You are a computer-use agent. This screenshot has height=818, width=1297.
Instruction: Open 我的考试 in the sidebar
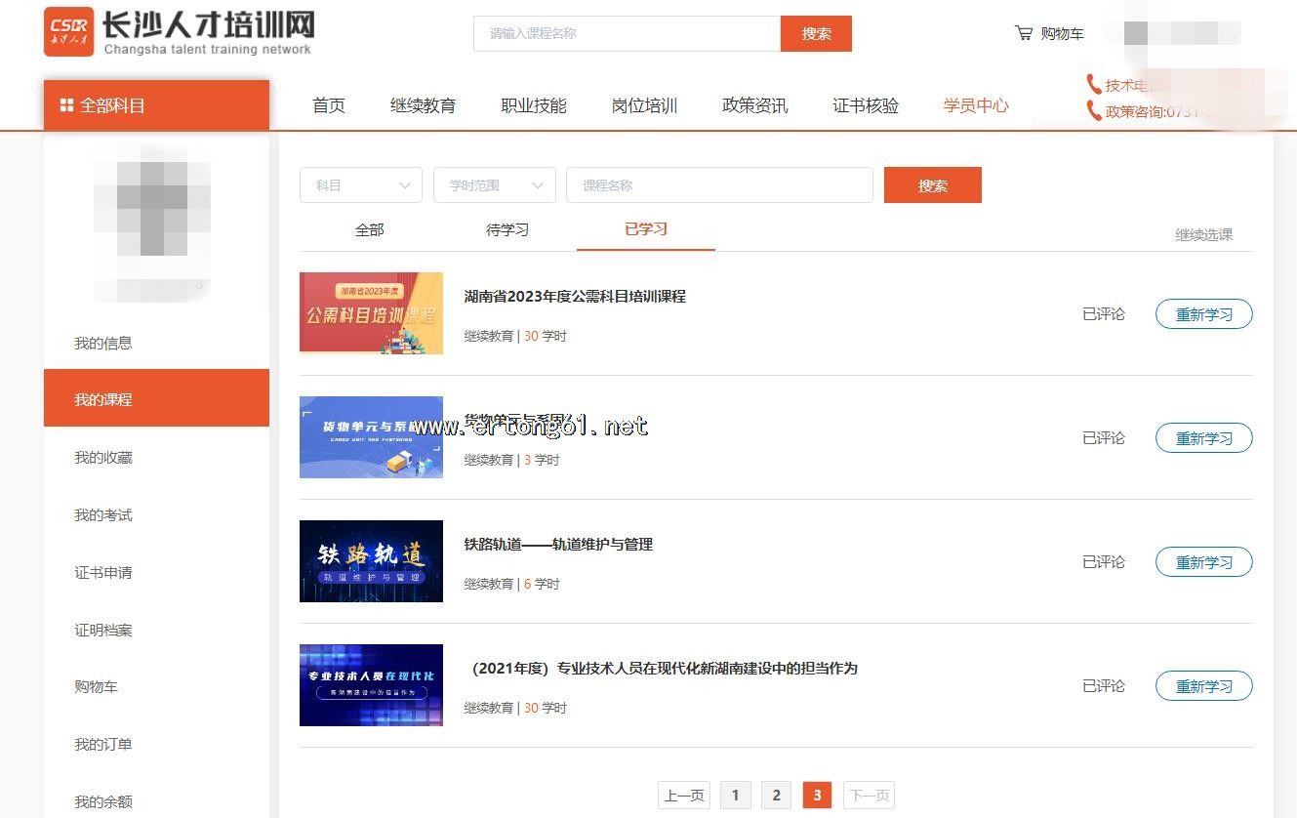point(103,515)
